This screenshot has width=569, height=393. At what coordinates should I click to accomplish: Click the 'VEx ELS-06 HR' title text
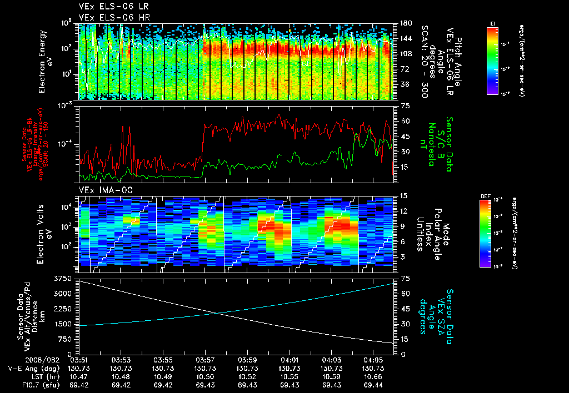tap(114, 17)
